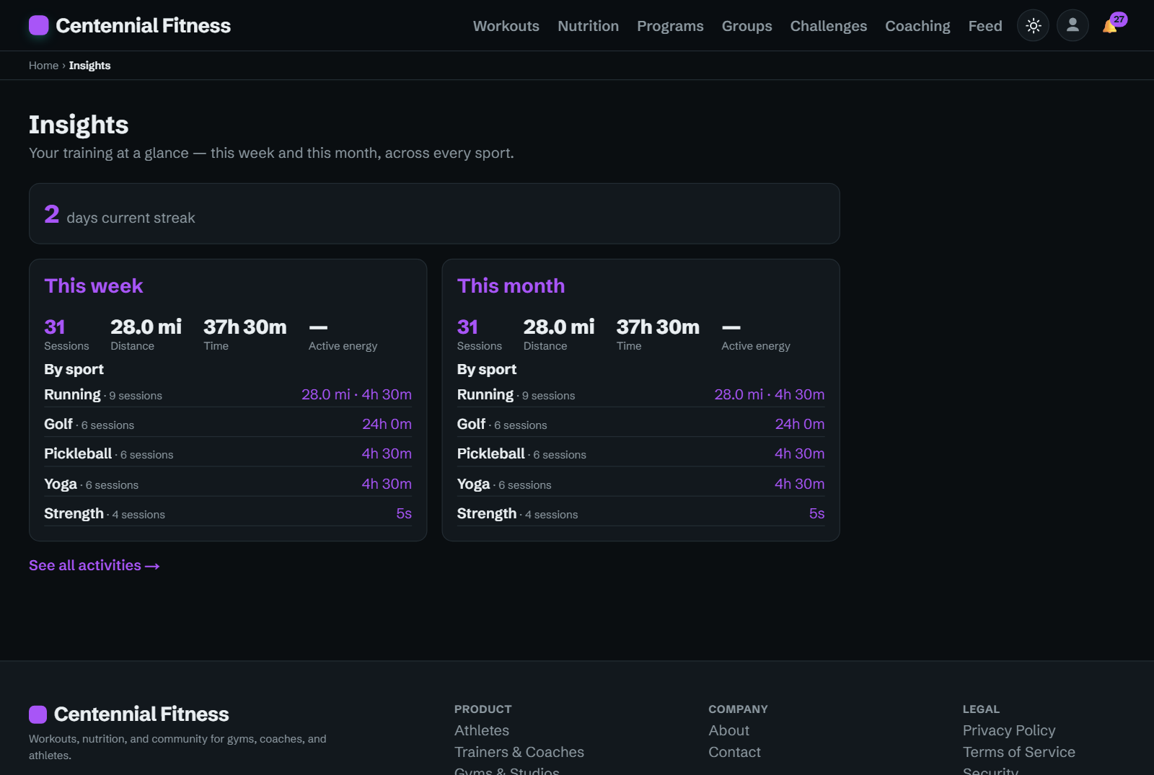The width and height of the screenshot is (1154, 775).
Task: Open Trainers & Coaches footer link
Action: (519, 752)
